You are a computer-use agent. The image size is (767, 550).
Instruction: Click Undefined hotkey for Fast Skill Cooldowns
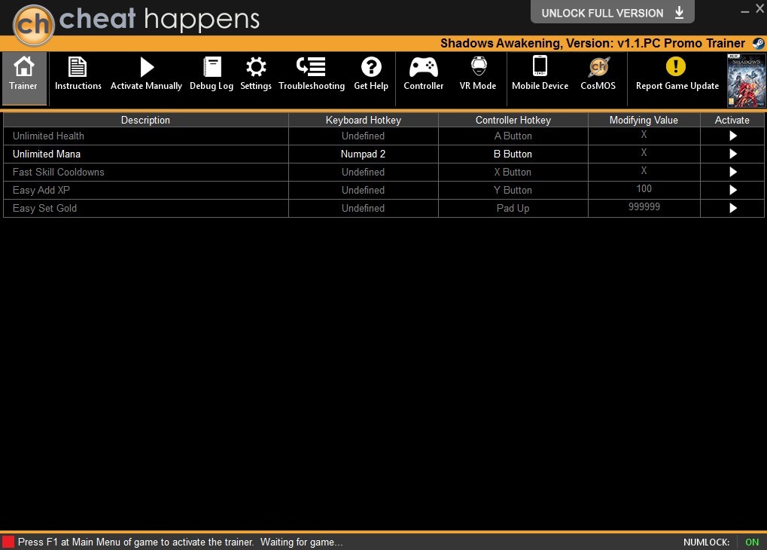click(x=363, y=173)
